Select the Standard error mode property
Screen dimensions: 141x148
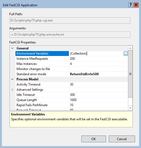click(42, 74)
